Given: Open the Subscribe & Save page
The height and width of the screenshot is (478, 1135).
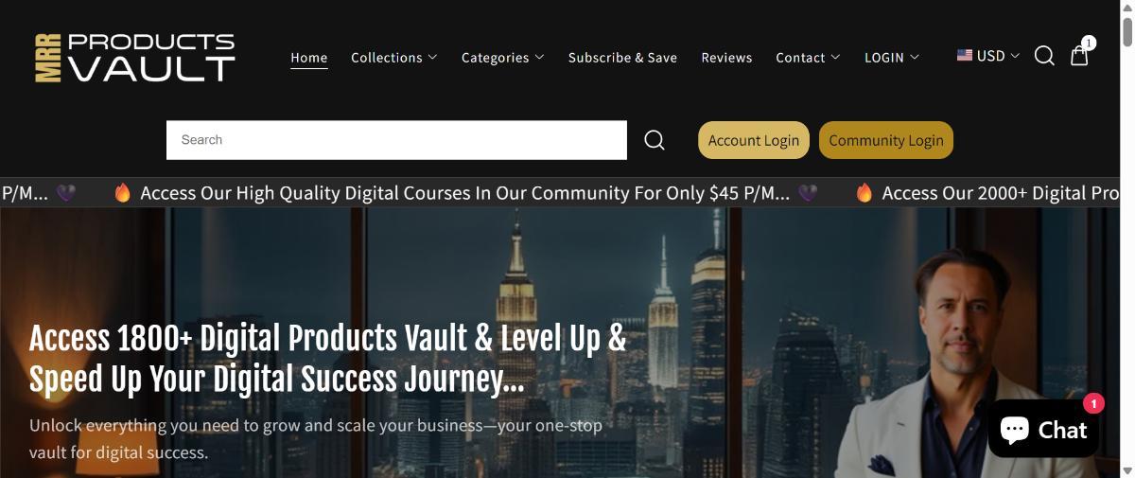Looking at the screenshot, I should point(622,58).
